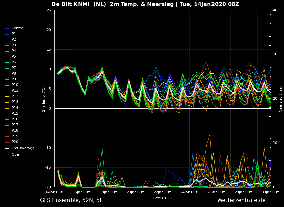284x207 pixels.
Task: Click the Wetterzentrale.de footer text
Action: pyautogui.click(x=241, y=200)
